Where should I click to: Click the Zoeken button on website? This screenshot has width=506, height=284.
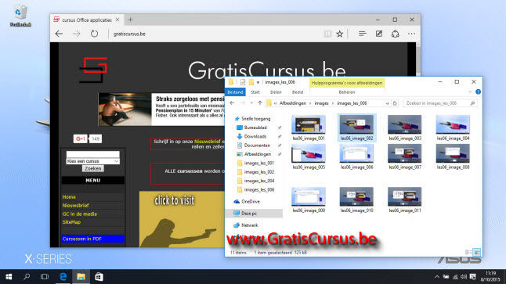point(93,168)
